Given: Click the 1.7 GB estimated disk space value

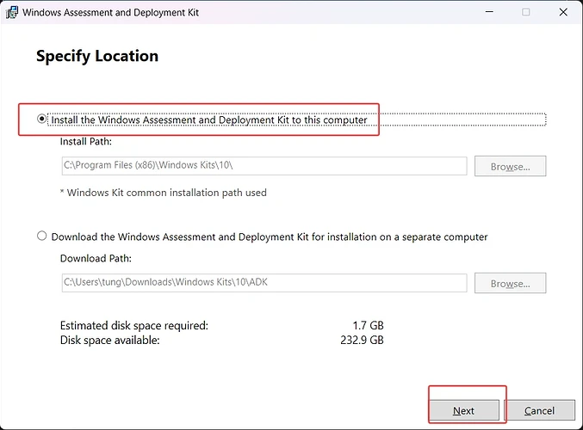Looking at the screenshot, I should coord(366,326).
